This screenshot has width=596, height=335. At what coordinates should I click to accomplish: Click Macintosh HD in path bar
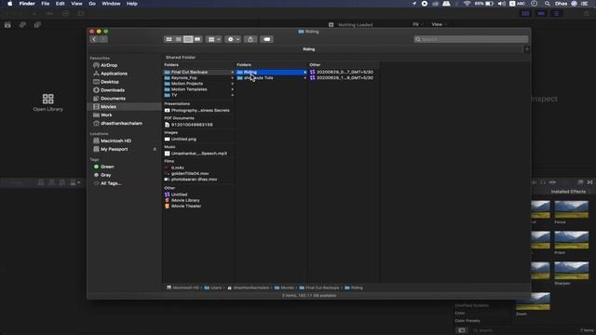click(x=183, y=288)
